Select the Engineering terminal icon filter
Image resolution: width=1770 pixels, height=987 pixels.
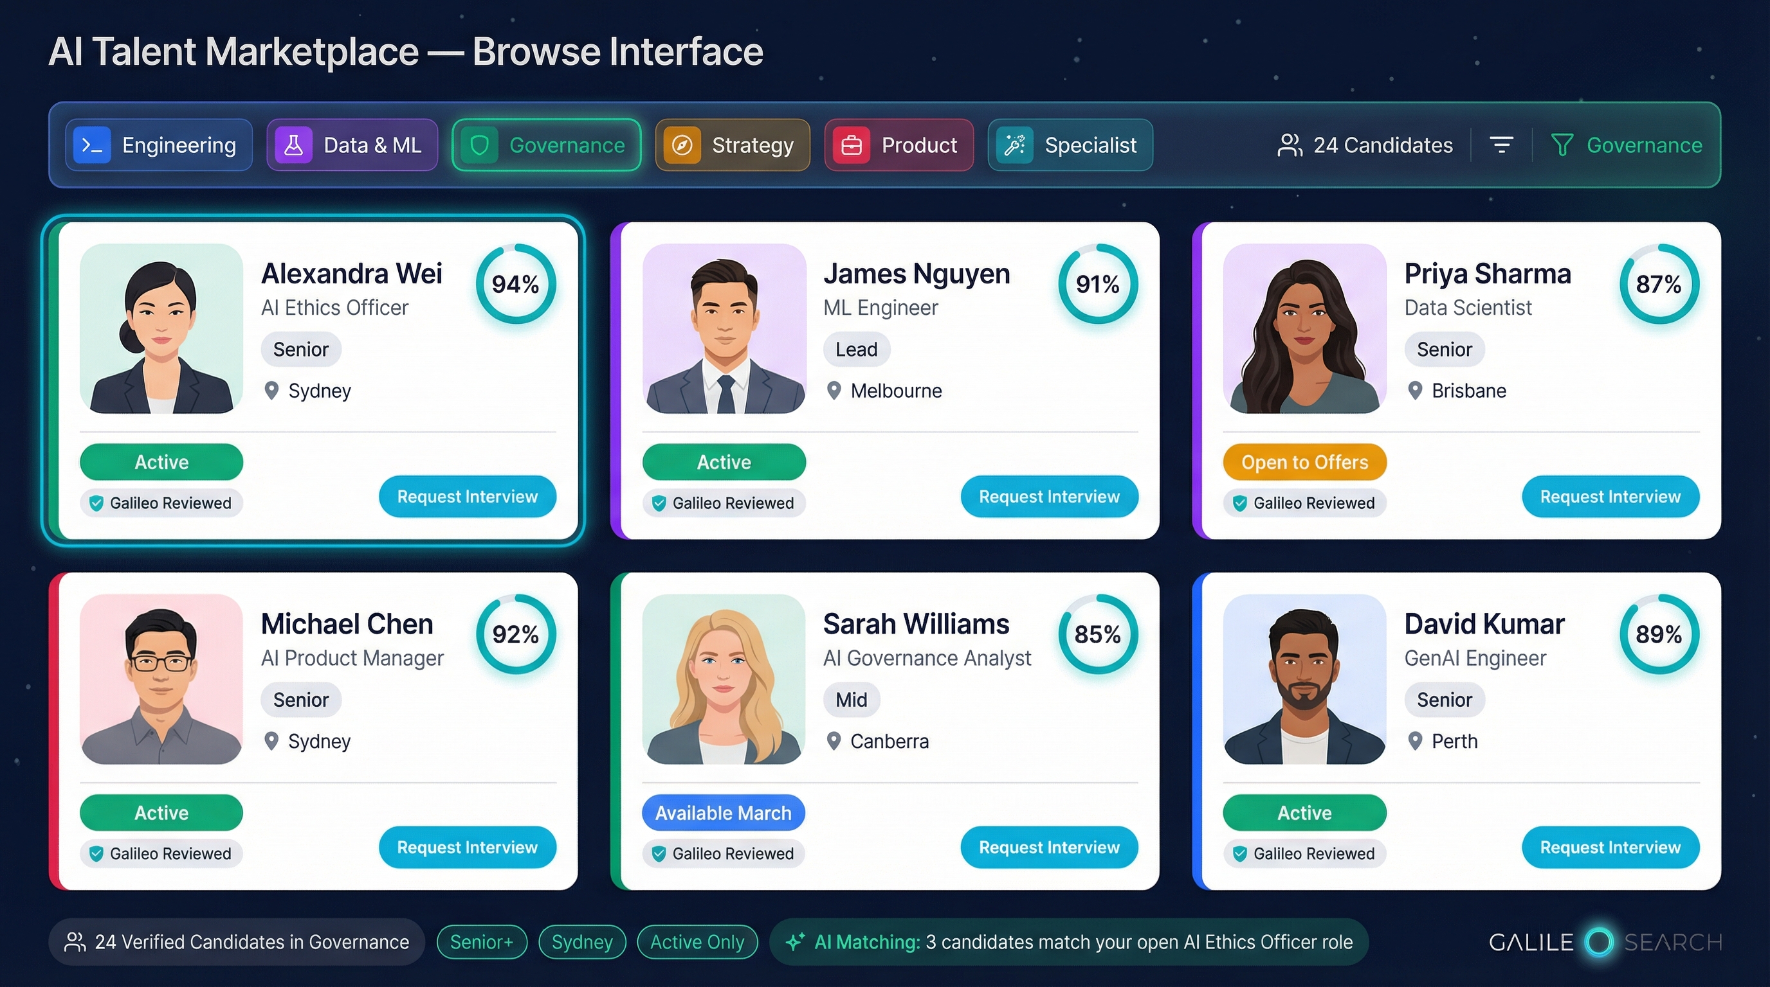pos(91,145)
